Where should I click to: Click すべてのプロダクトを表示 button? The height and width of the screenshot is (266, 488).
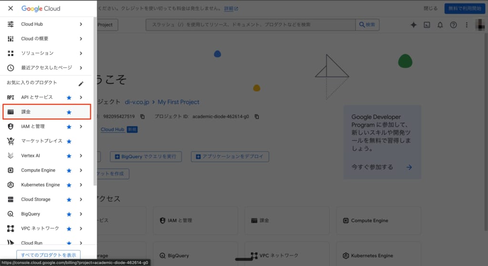(x=48, y=255)
